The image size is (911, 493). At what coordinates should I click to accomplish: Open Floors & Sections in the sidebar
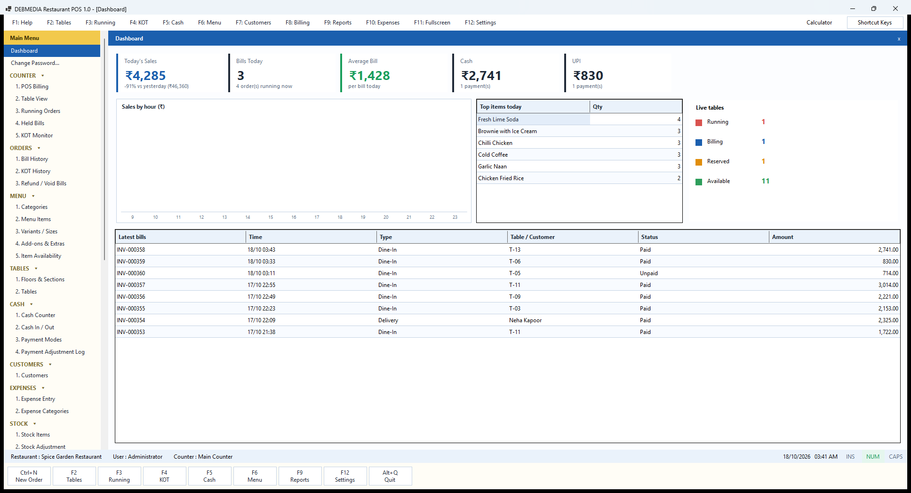40,279
